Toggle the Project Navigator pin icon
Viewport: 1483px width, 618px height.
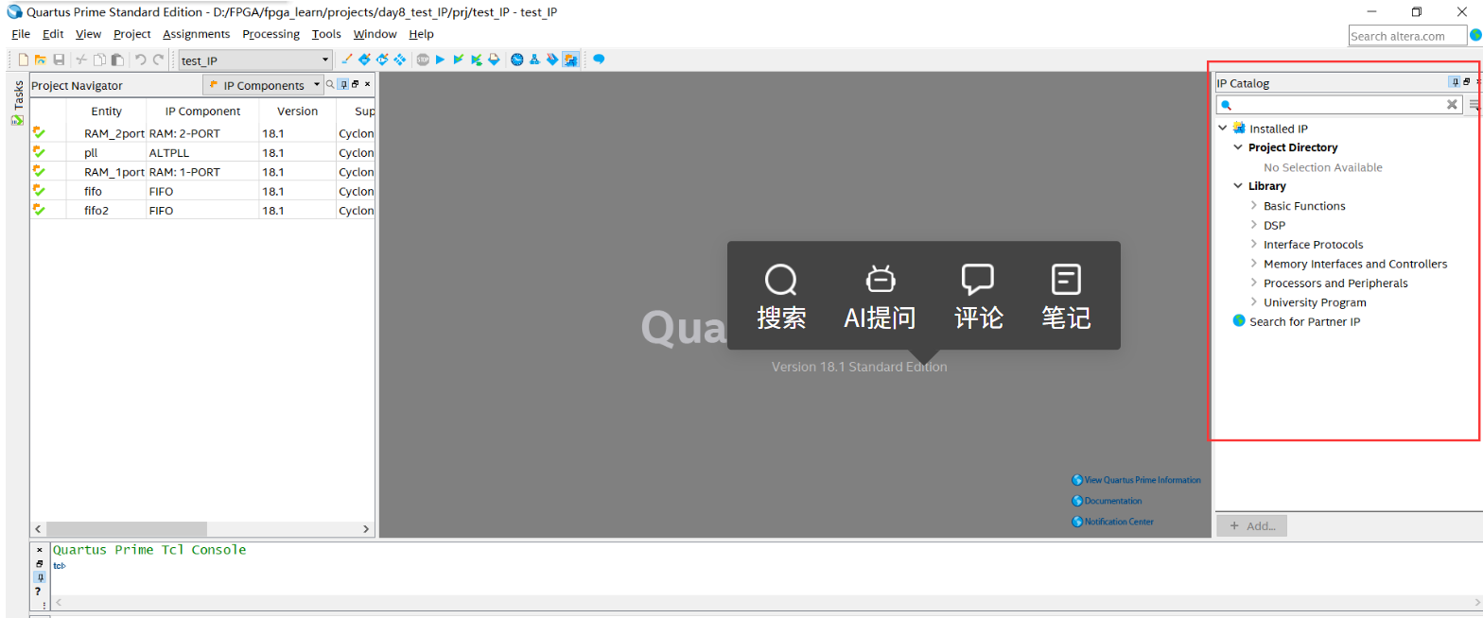[343, 84]
